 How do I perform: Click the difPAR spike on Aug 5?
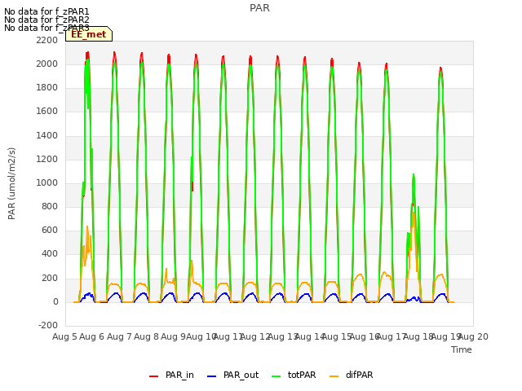87,227
